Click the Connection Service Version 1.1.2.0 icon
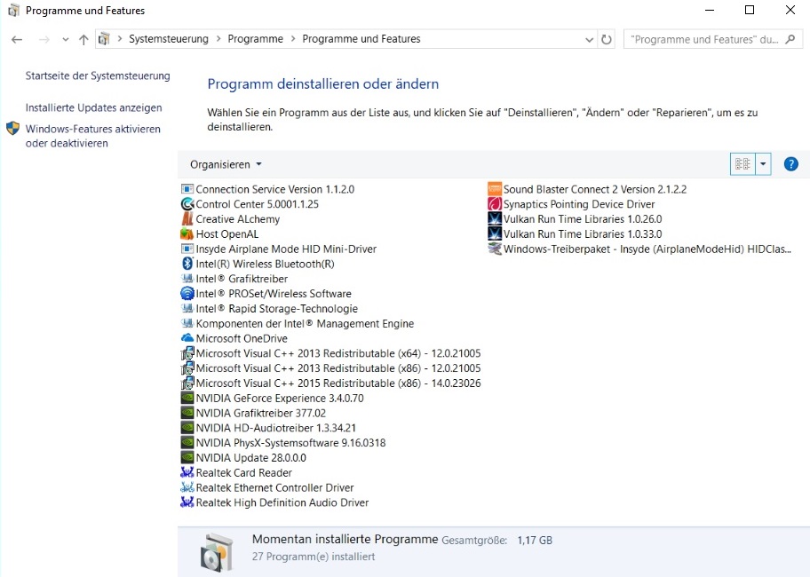This screenshot has height=577, width=810. point(187,189)
